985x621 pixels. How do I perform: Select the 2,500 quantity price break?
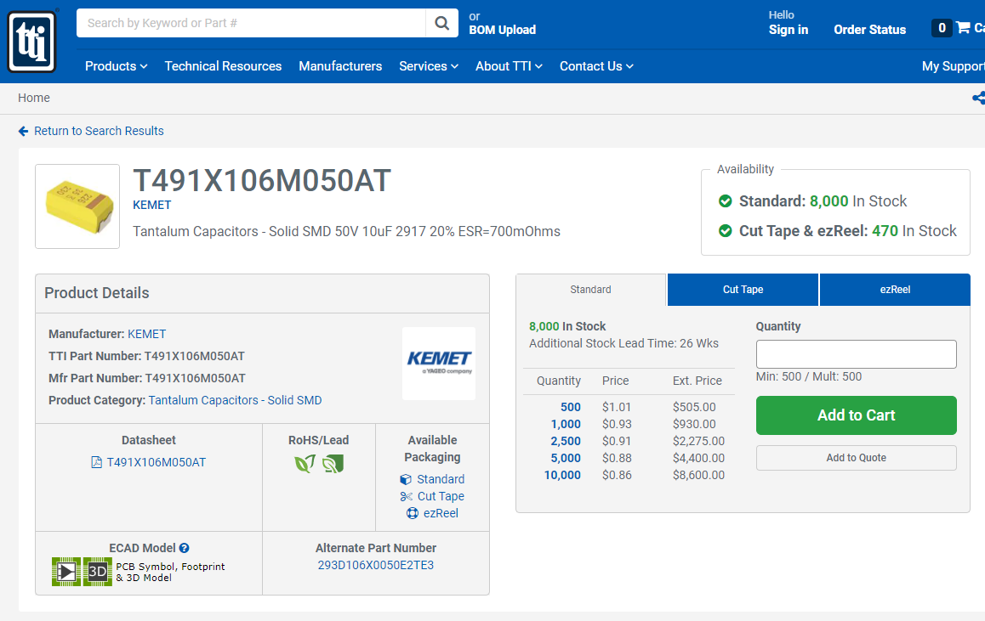tap(566, 441)
